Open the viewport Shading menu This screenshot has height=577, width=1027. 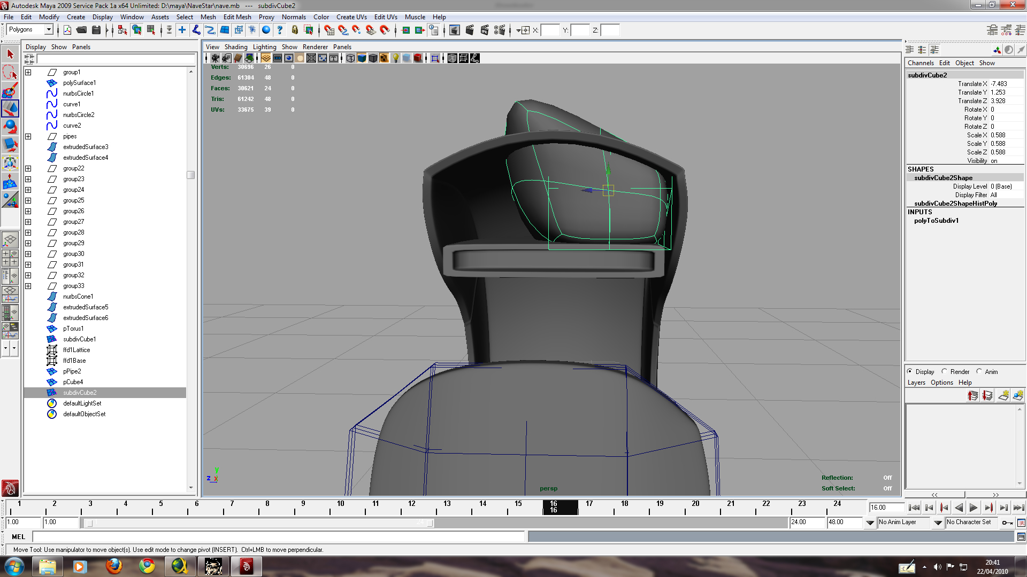(x=236, y=47)
